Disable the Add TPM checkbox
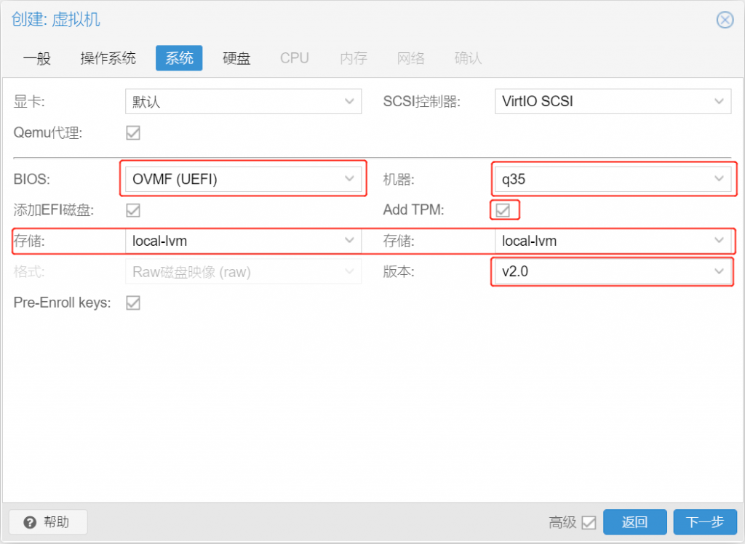 (x=502, y=209)
